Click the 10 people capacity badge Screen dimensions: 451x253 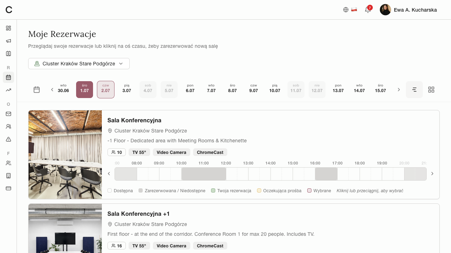117,152
